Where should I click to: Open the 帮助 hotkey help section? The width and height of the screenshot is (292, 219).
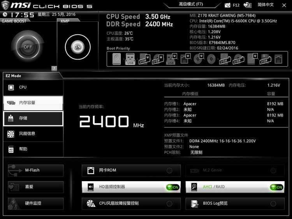(x=33, y=149)
